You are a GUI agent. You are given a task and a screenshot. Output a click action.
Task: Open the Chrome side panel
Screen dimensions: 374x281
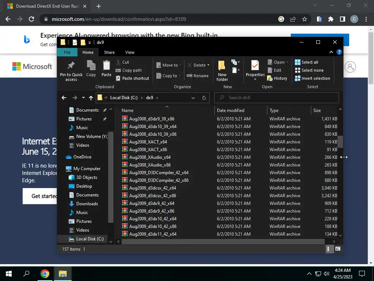pos(343,19)
